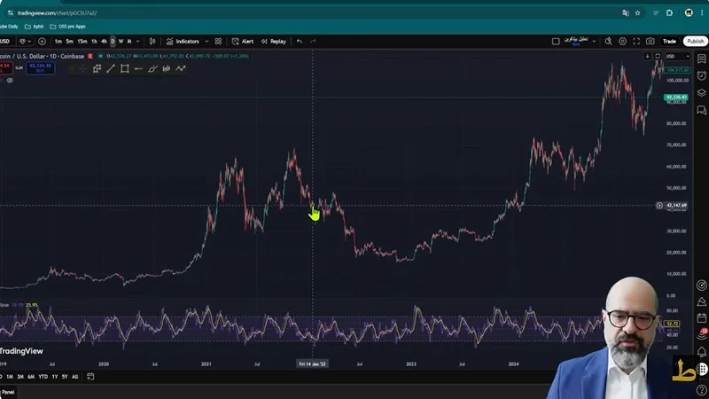The width and height of the screenshot is (709, 399).
Task: Start Bar Replay mode
Action: [274, 42]
